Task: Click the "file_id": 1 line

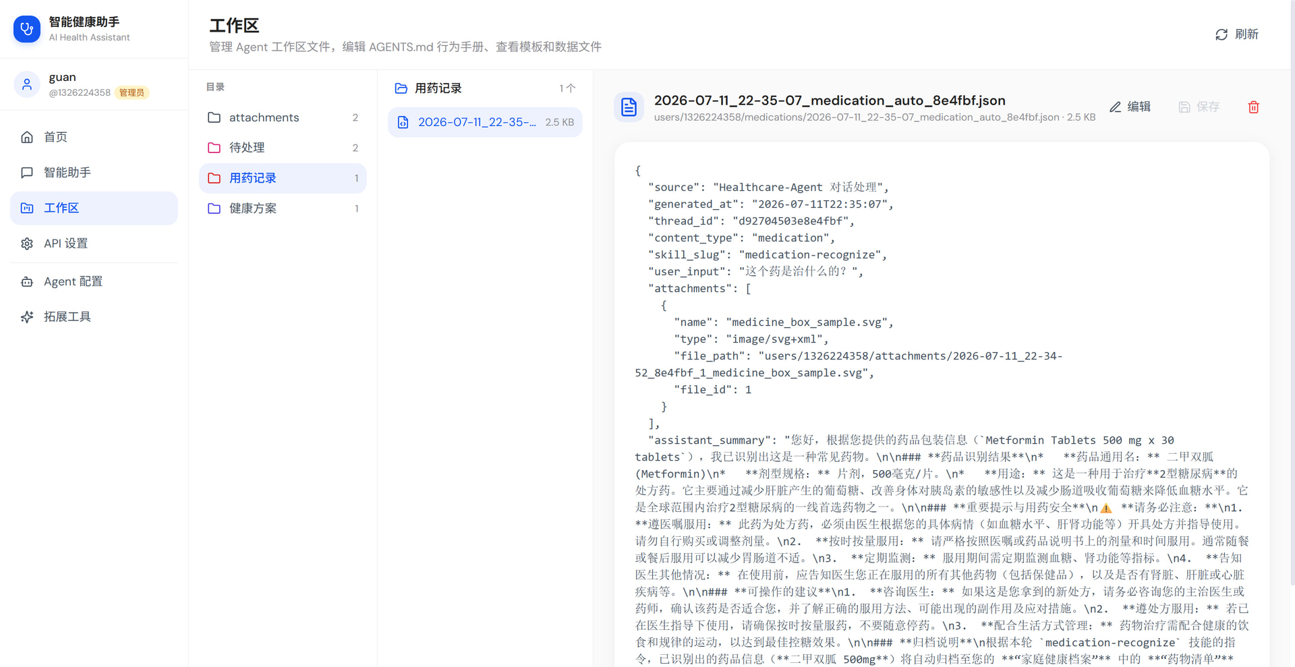Action: [713, 390]
